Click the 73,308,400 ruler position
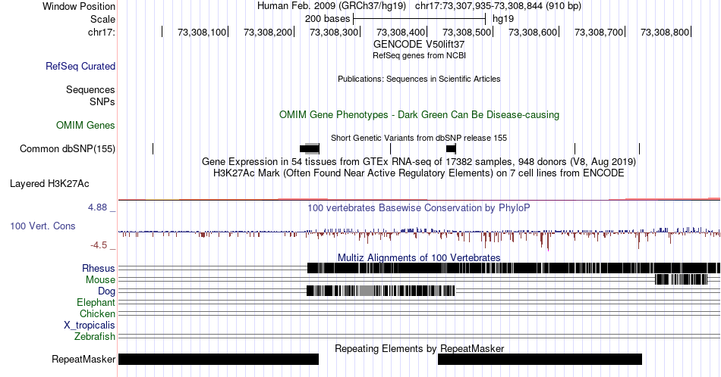The image size is (721, 377). click(x=401, y=32)
